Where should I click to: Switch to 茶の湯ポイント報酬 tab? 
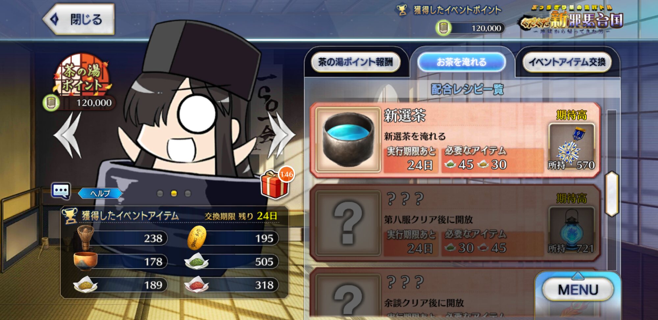click(x=356, y=62)
